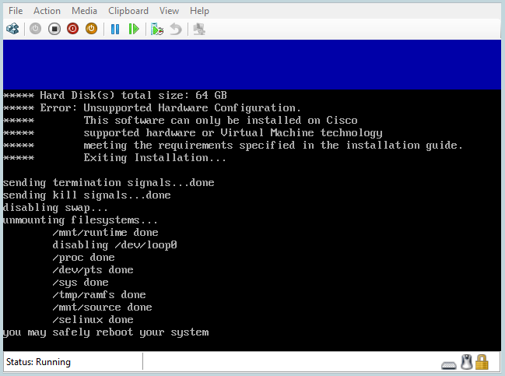Click the greyed-out Start VM button

36,29
